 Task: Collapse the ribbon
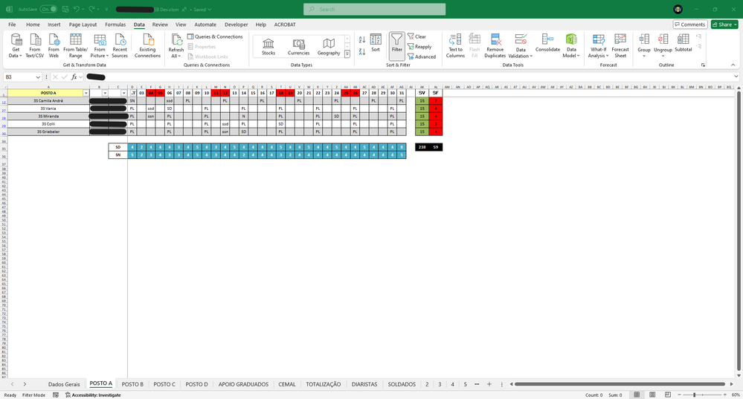(733, 65)
